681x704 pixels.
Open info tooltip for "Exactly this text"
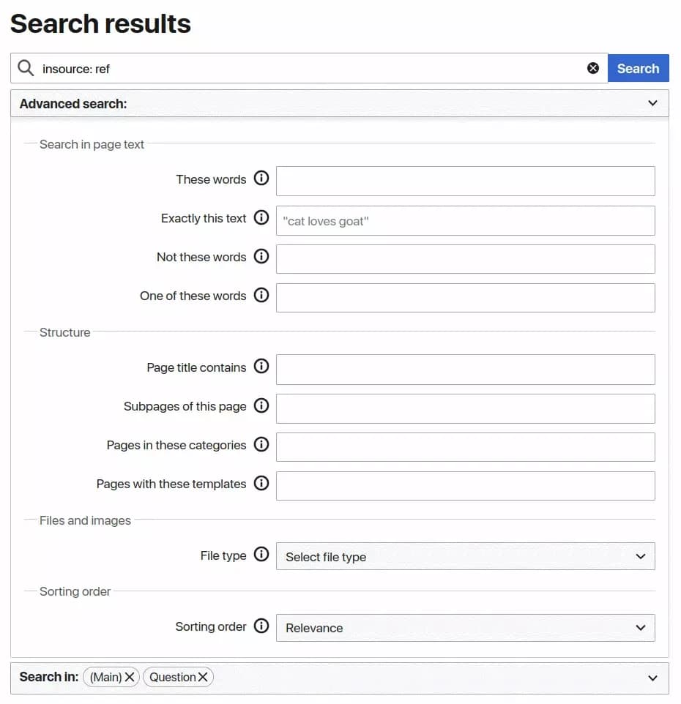(261, 217)
